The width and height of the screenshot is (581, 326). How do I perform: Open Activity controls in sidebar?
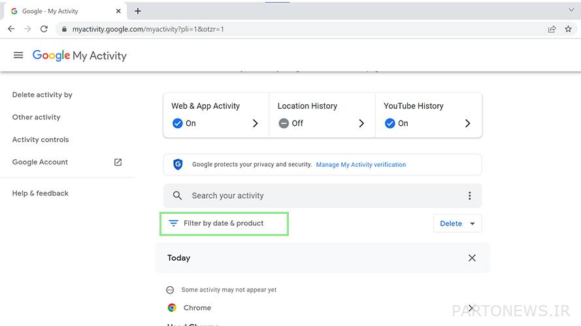[41, 140]
